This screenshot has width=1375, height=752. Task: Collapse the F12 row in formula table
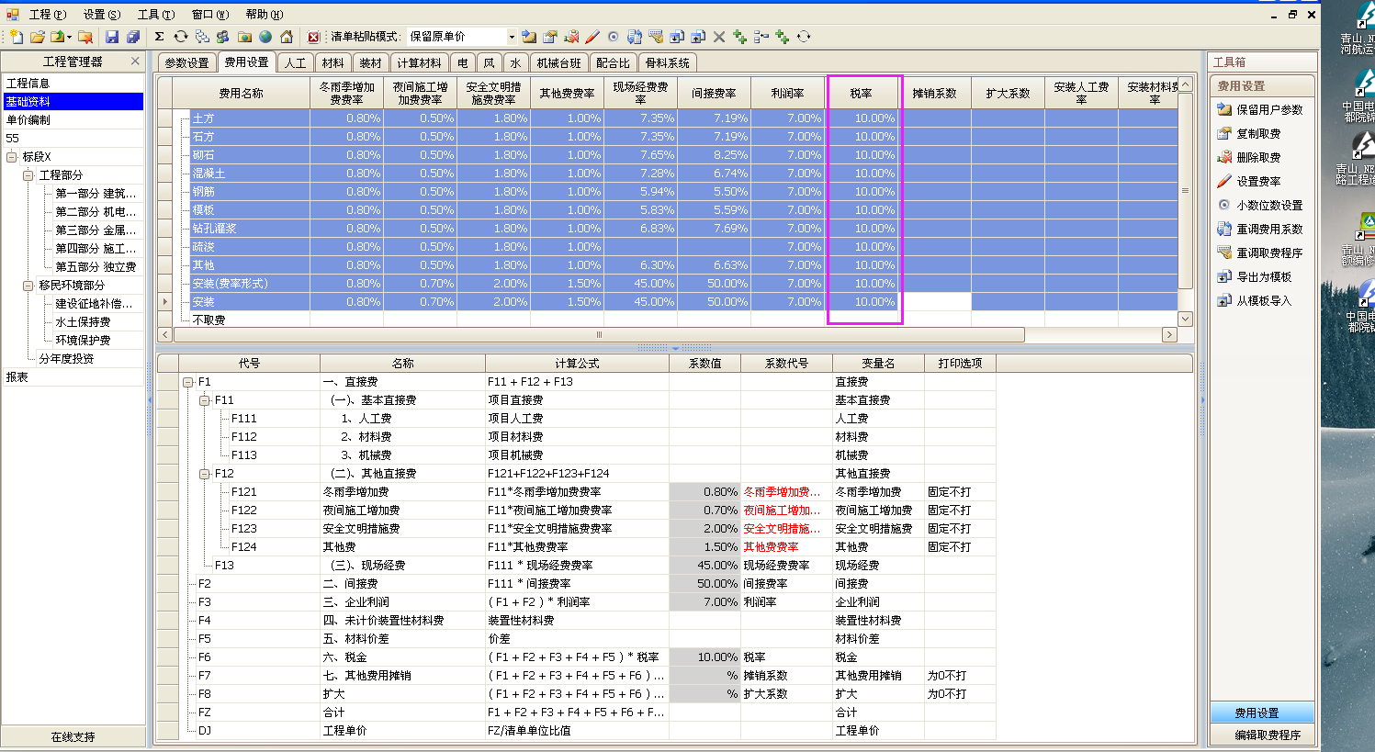tap(205, 474)
